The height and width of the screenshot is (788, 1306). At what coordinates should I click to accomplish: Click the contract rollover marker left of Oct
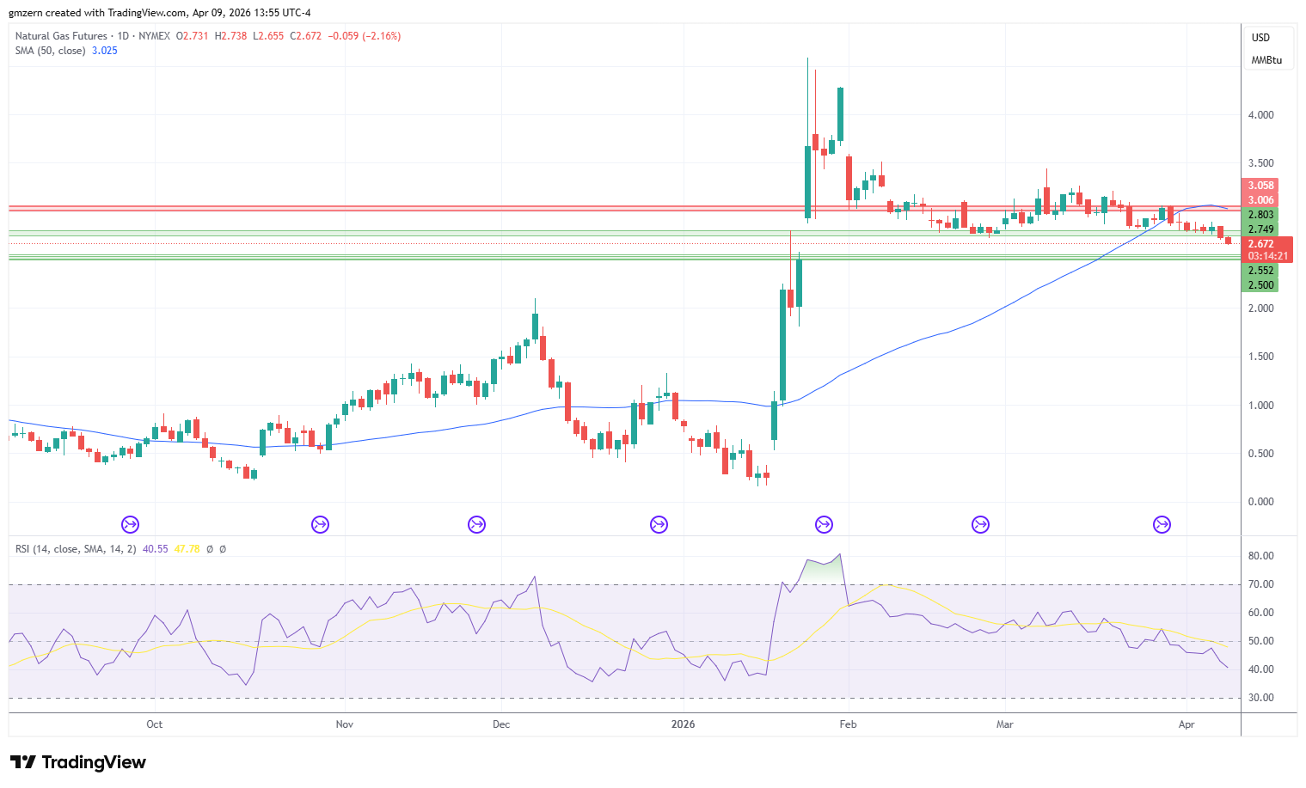(131, 524)
